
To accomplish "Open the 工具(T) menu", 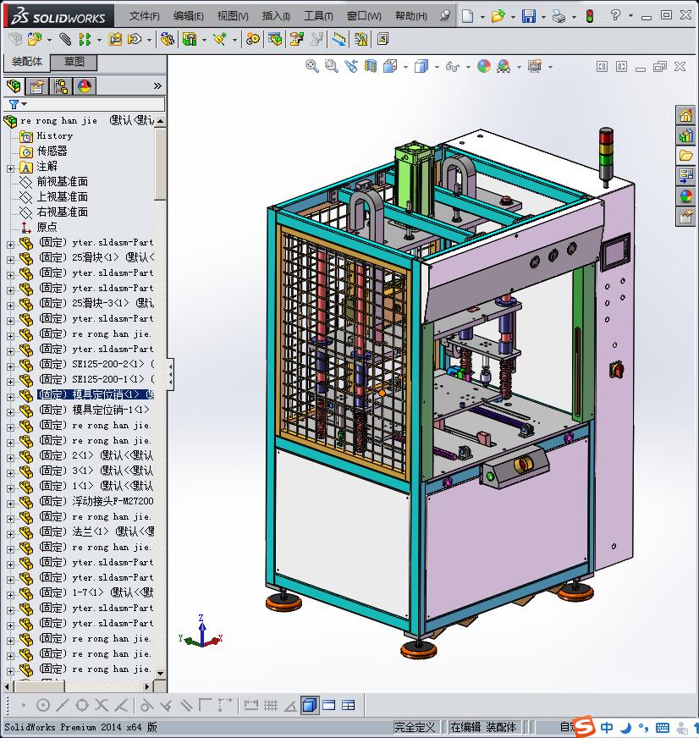I will [x=318, y=16].
